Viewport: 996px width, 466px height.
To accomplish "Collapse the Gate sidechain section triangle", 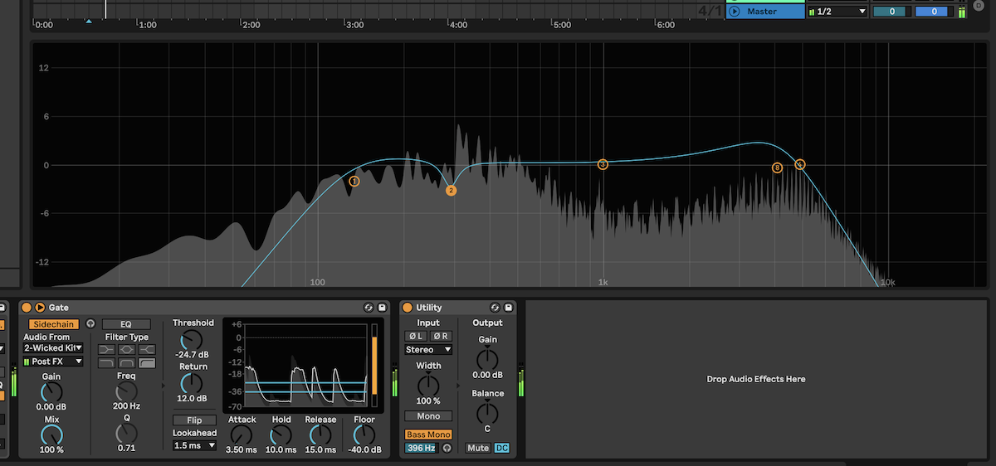I will coord(40,308).
